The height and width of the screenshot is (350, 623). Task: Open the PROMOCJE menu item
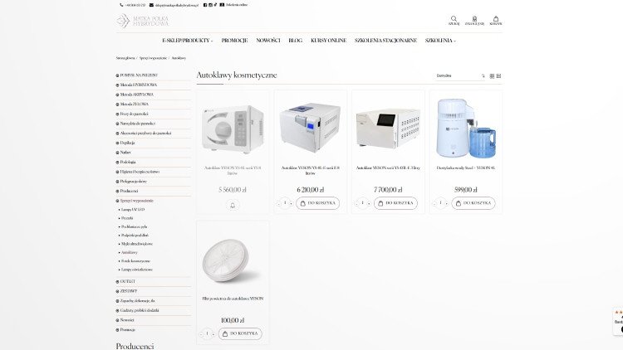pos(234,40)
